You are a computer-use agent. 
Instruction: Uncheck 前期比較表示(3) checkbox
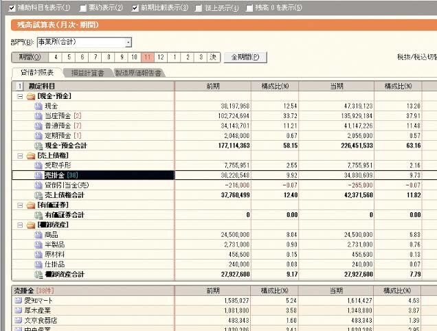pos(135,8)
